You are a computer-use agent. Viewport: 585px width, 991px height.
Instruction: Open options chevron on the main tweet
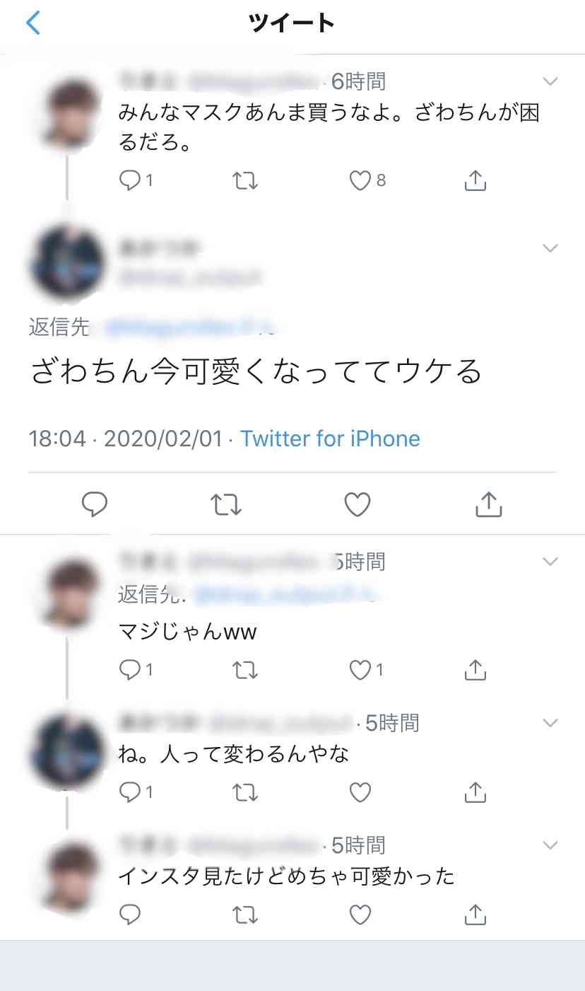click(x=550, y=248)
